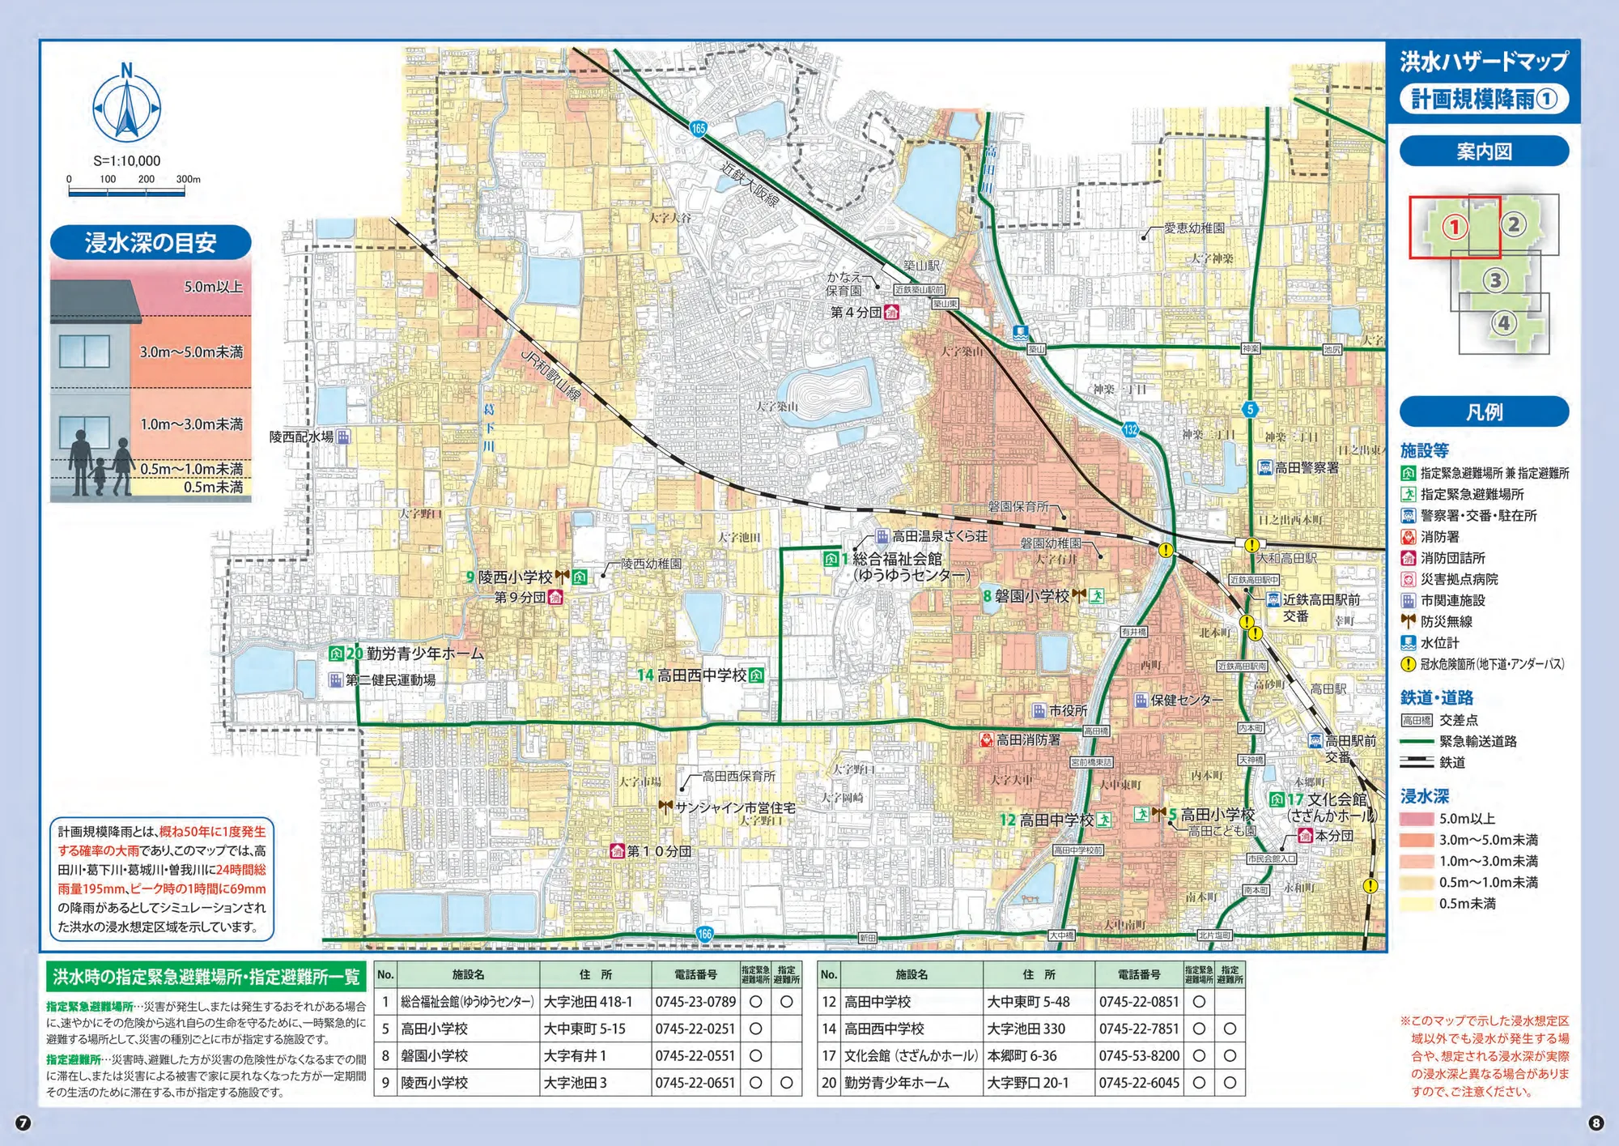Image resolution: width=1619 pixels, height=1146 pixels.
Task: Select the route 132 shield on the map
Action: 1131,430
